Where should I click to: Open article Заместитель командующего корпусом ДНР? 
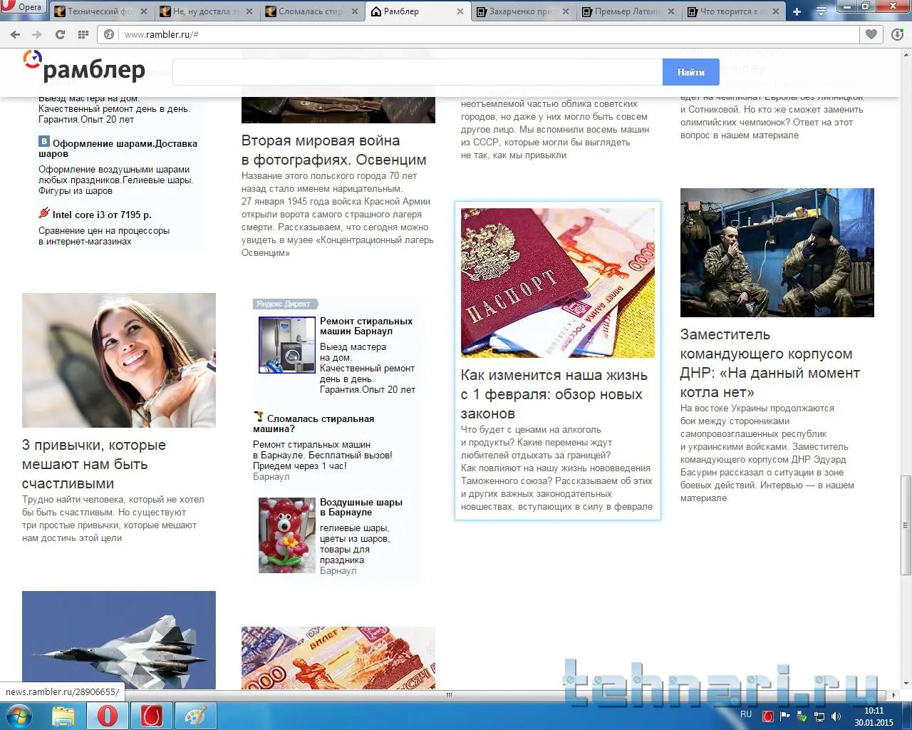[770, 363]
